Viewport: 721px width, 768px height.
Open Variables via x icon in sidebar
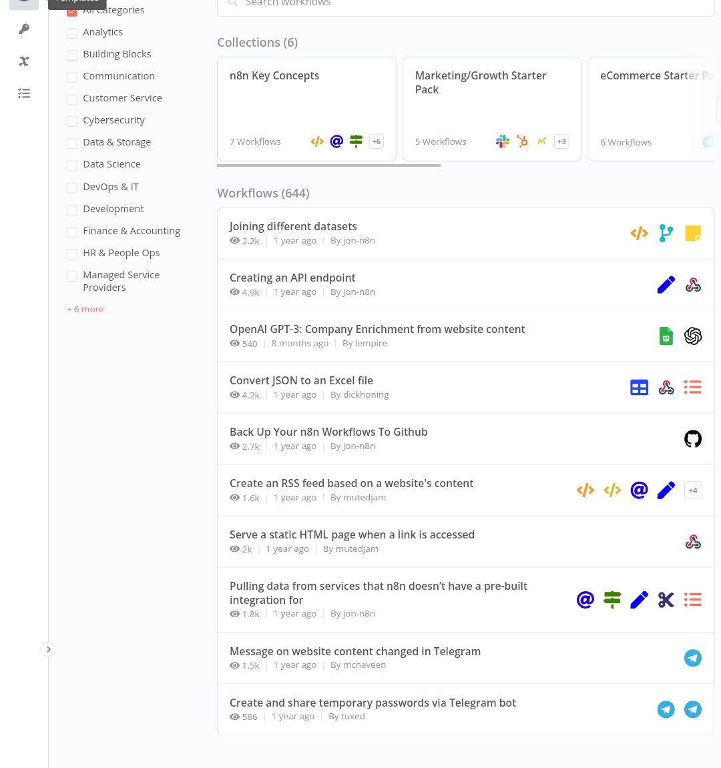[24, 61]
